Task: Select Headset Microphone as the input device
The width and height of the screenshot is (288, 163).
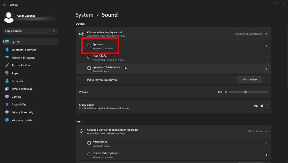Action: 89,155
